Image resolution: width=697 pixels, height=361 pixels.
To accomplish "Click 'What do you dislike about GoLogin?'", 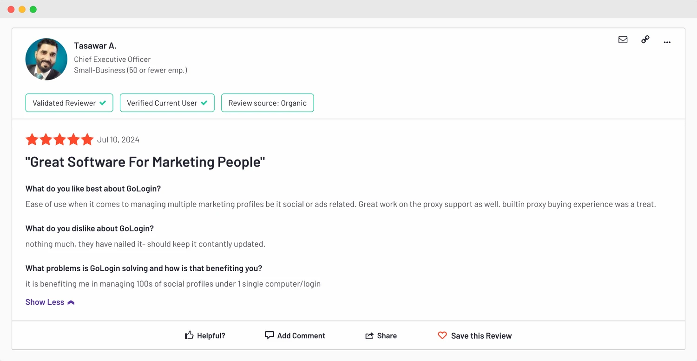I will click(90, 228).
